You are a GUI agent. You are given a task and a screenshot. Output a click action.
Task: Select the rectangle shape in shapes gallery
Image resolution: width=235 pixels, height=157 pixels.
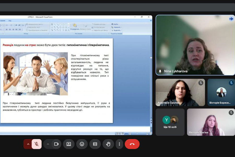click(60, 24)
